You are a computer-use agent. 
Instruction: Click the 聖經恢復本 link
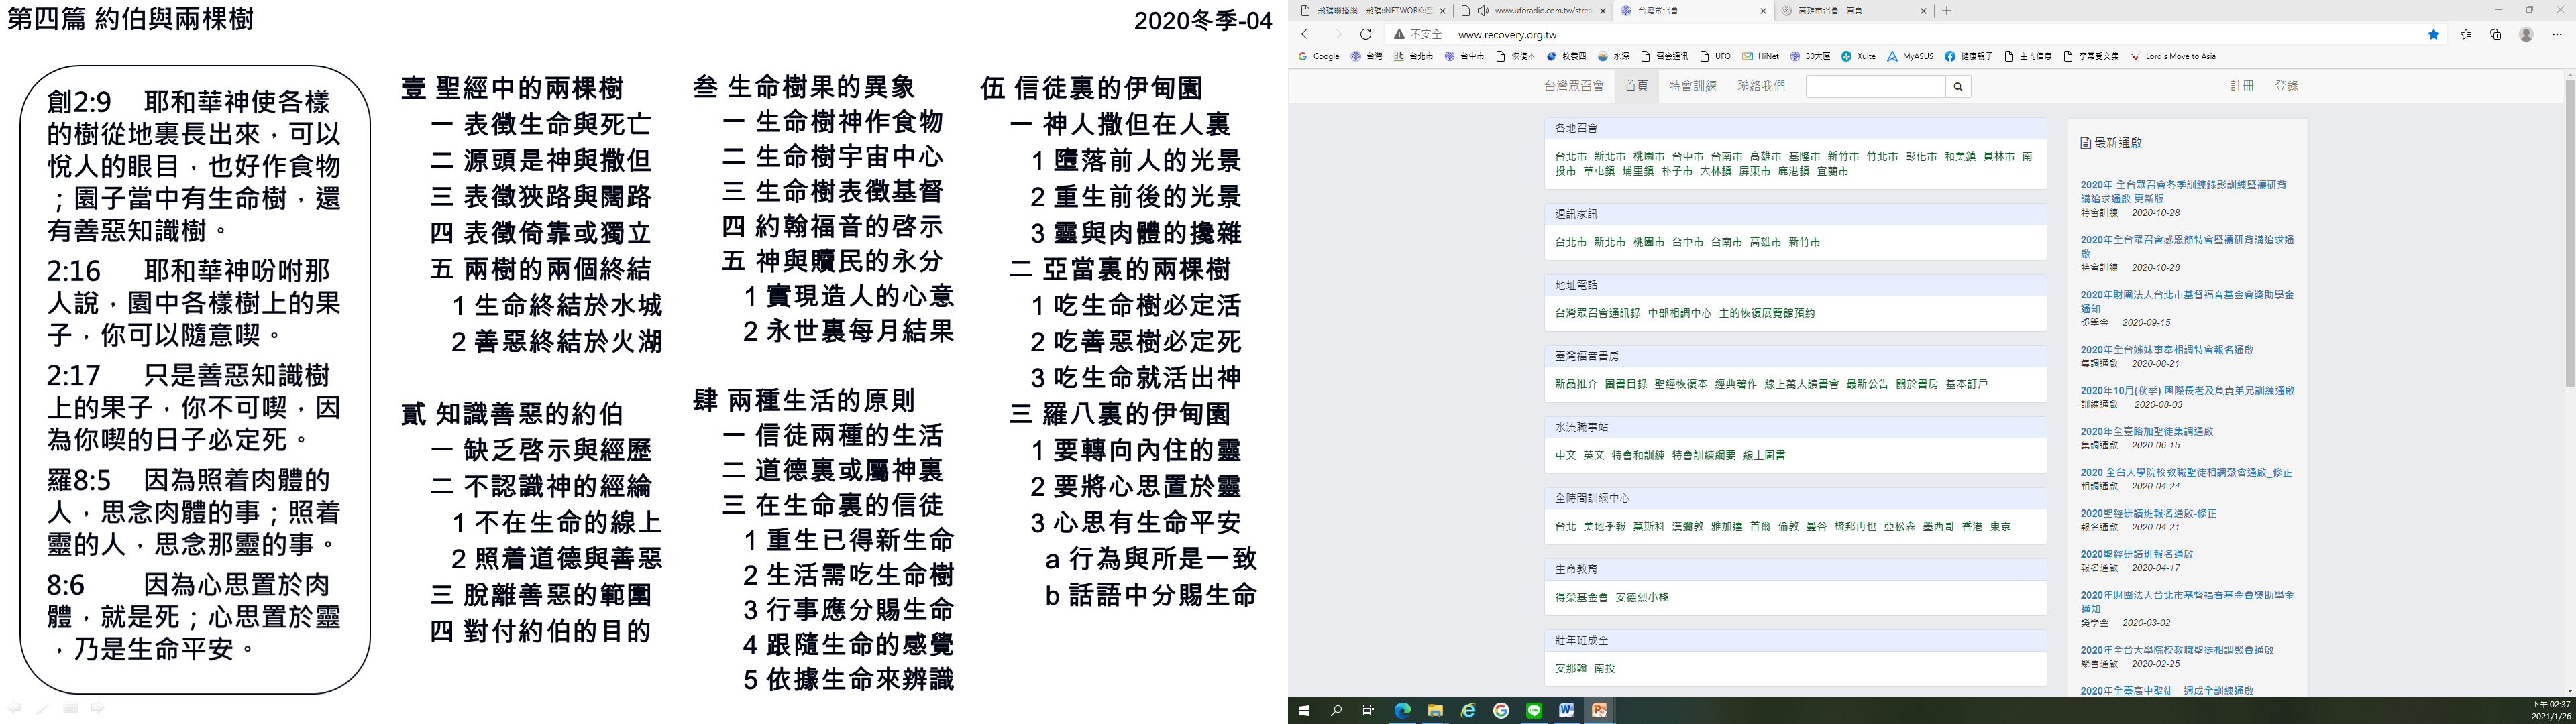click(x=1680, y=384)
